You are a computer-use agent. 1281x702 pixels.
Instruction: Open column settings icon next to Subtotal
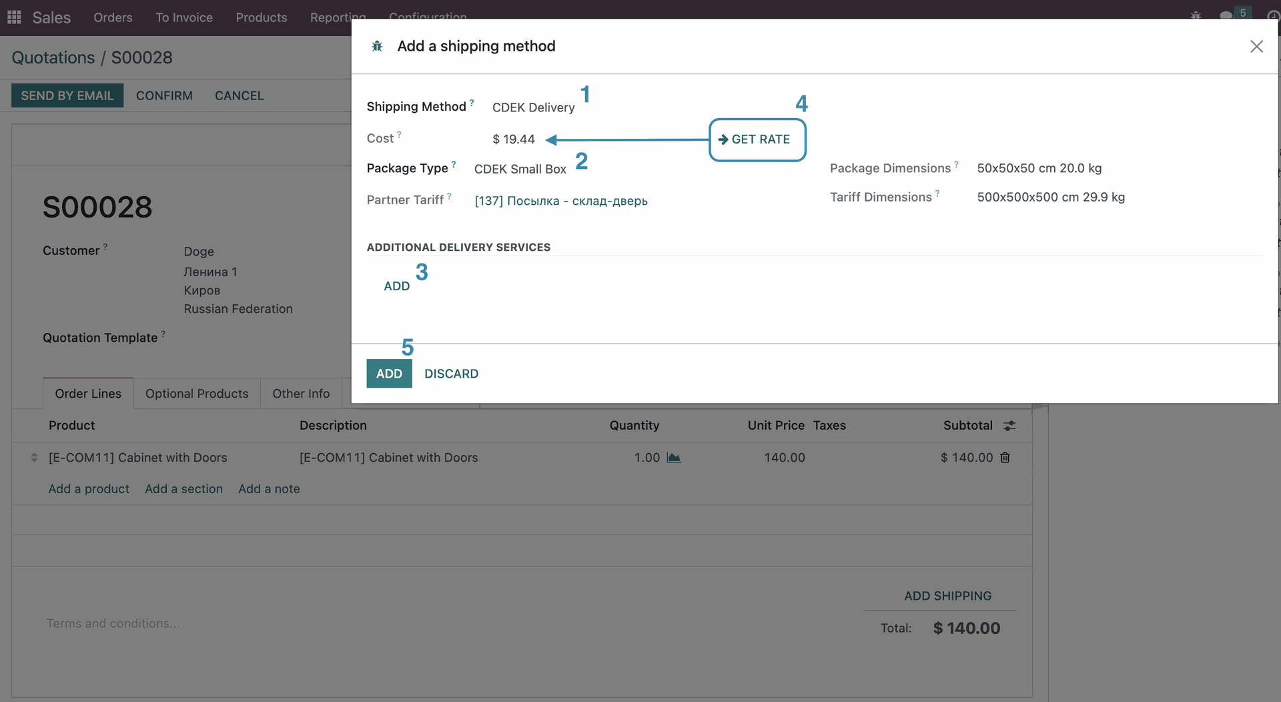[1009, 426]
